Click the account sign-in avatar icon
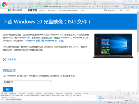 [x=127, y=10]
